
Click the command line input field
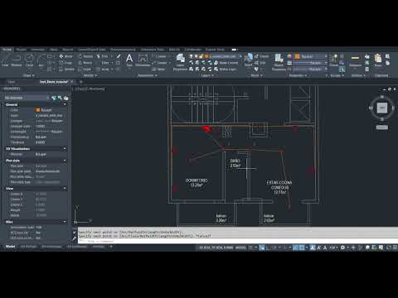[238, 241]
